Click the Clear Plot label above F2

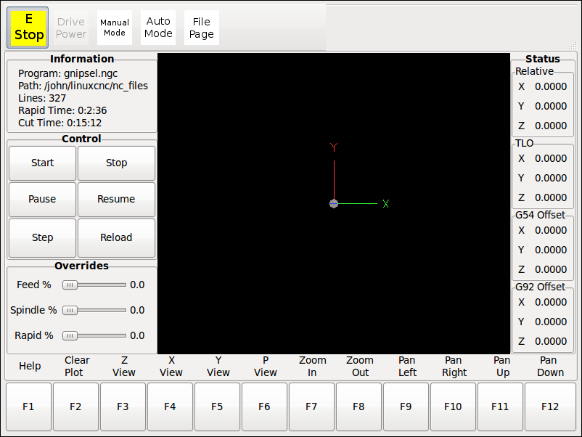(x=77, y=367)
